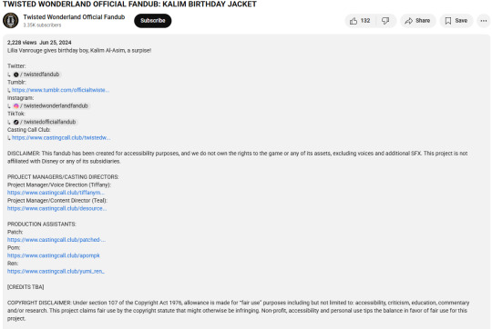Click the thumbs down dislike icon

tap(385, 21)
